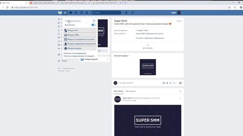Click the 1 фотография counter

pos(148,46)
